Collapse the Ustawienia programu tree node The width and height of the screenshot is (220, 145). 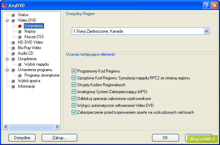7,70
